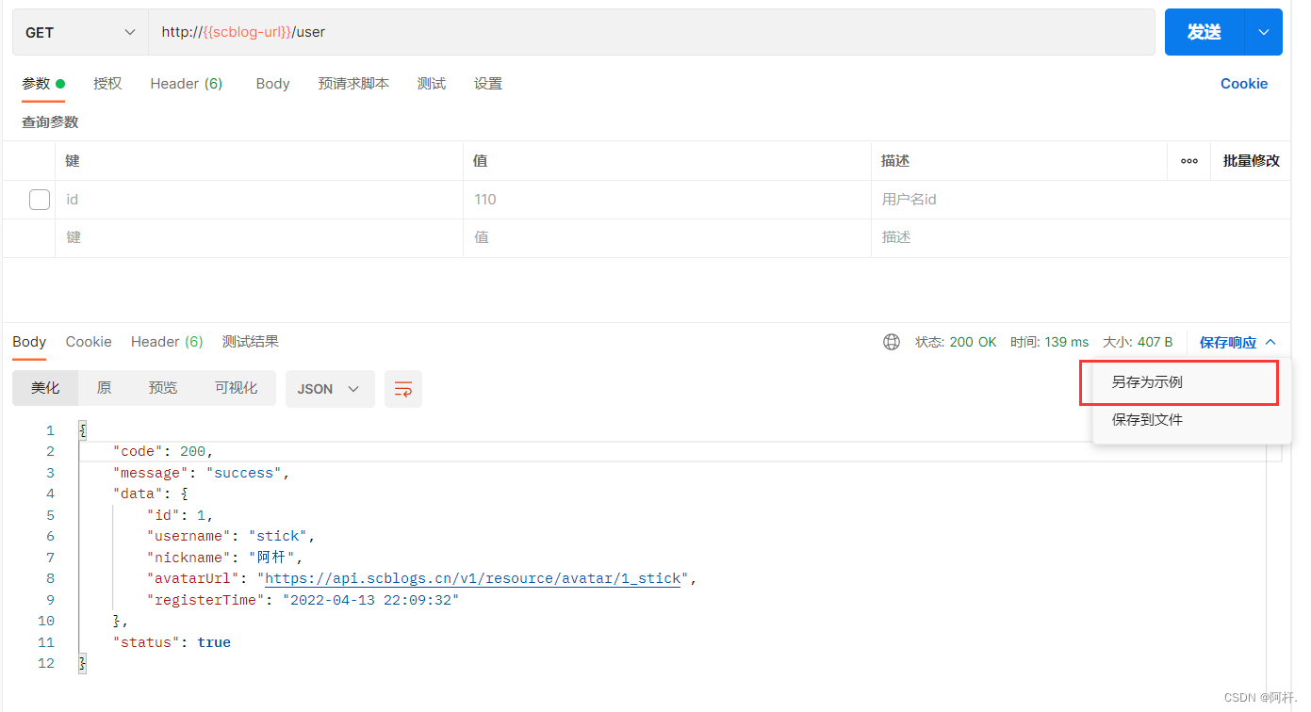
Task: Select the 原 raw view button
Action: (104, 388)
